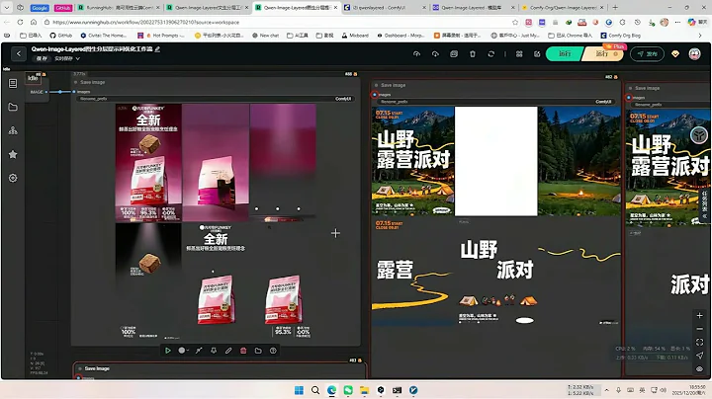The image size is (712, 399).
Task: Collapse the camping poster Save Image node's dot
Action: 376,85
